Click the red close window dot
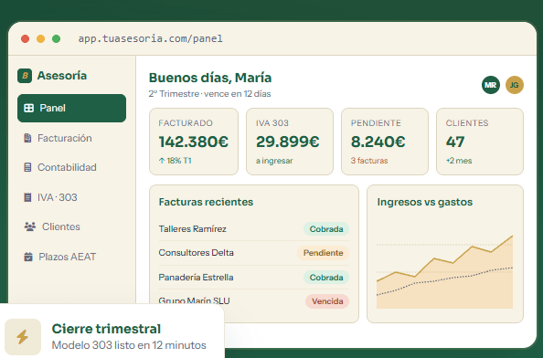Viewport: 543px width, 358px height. coord(25,38)
